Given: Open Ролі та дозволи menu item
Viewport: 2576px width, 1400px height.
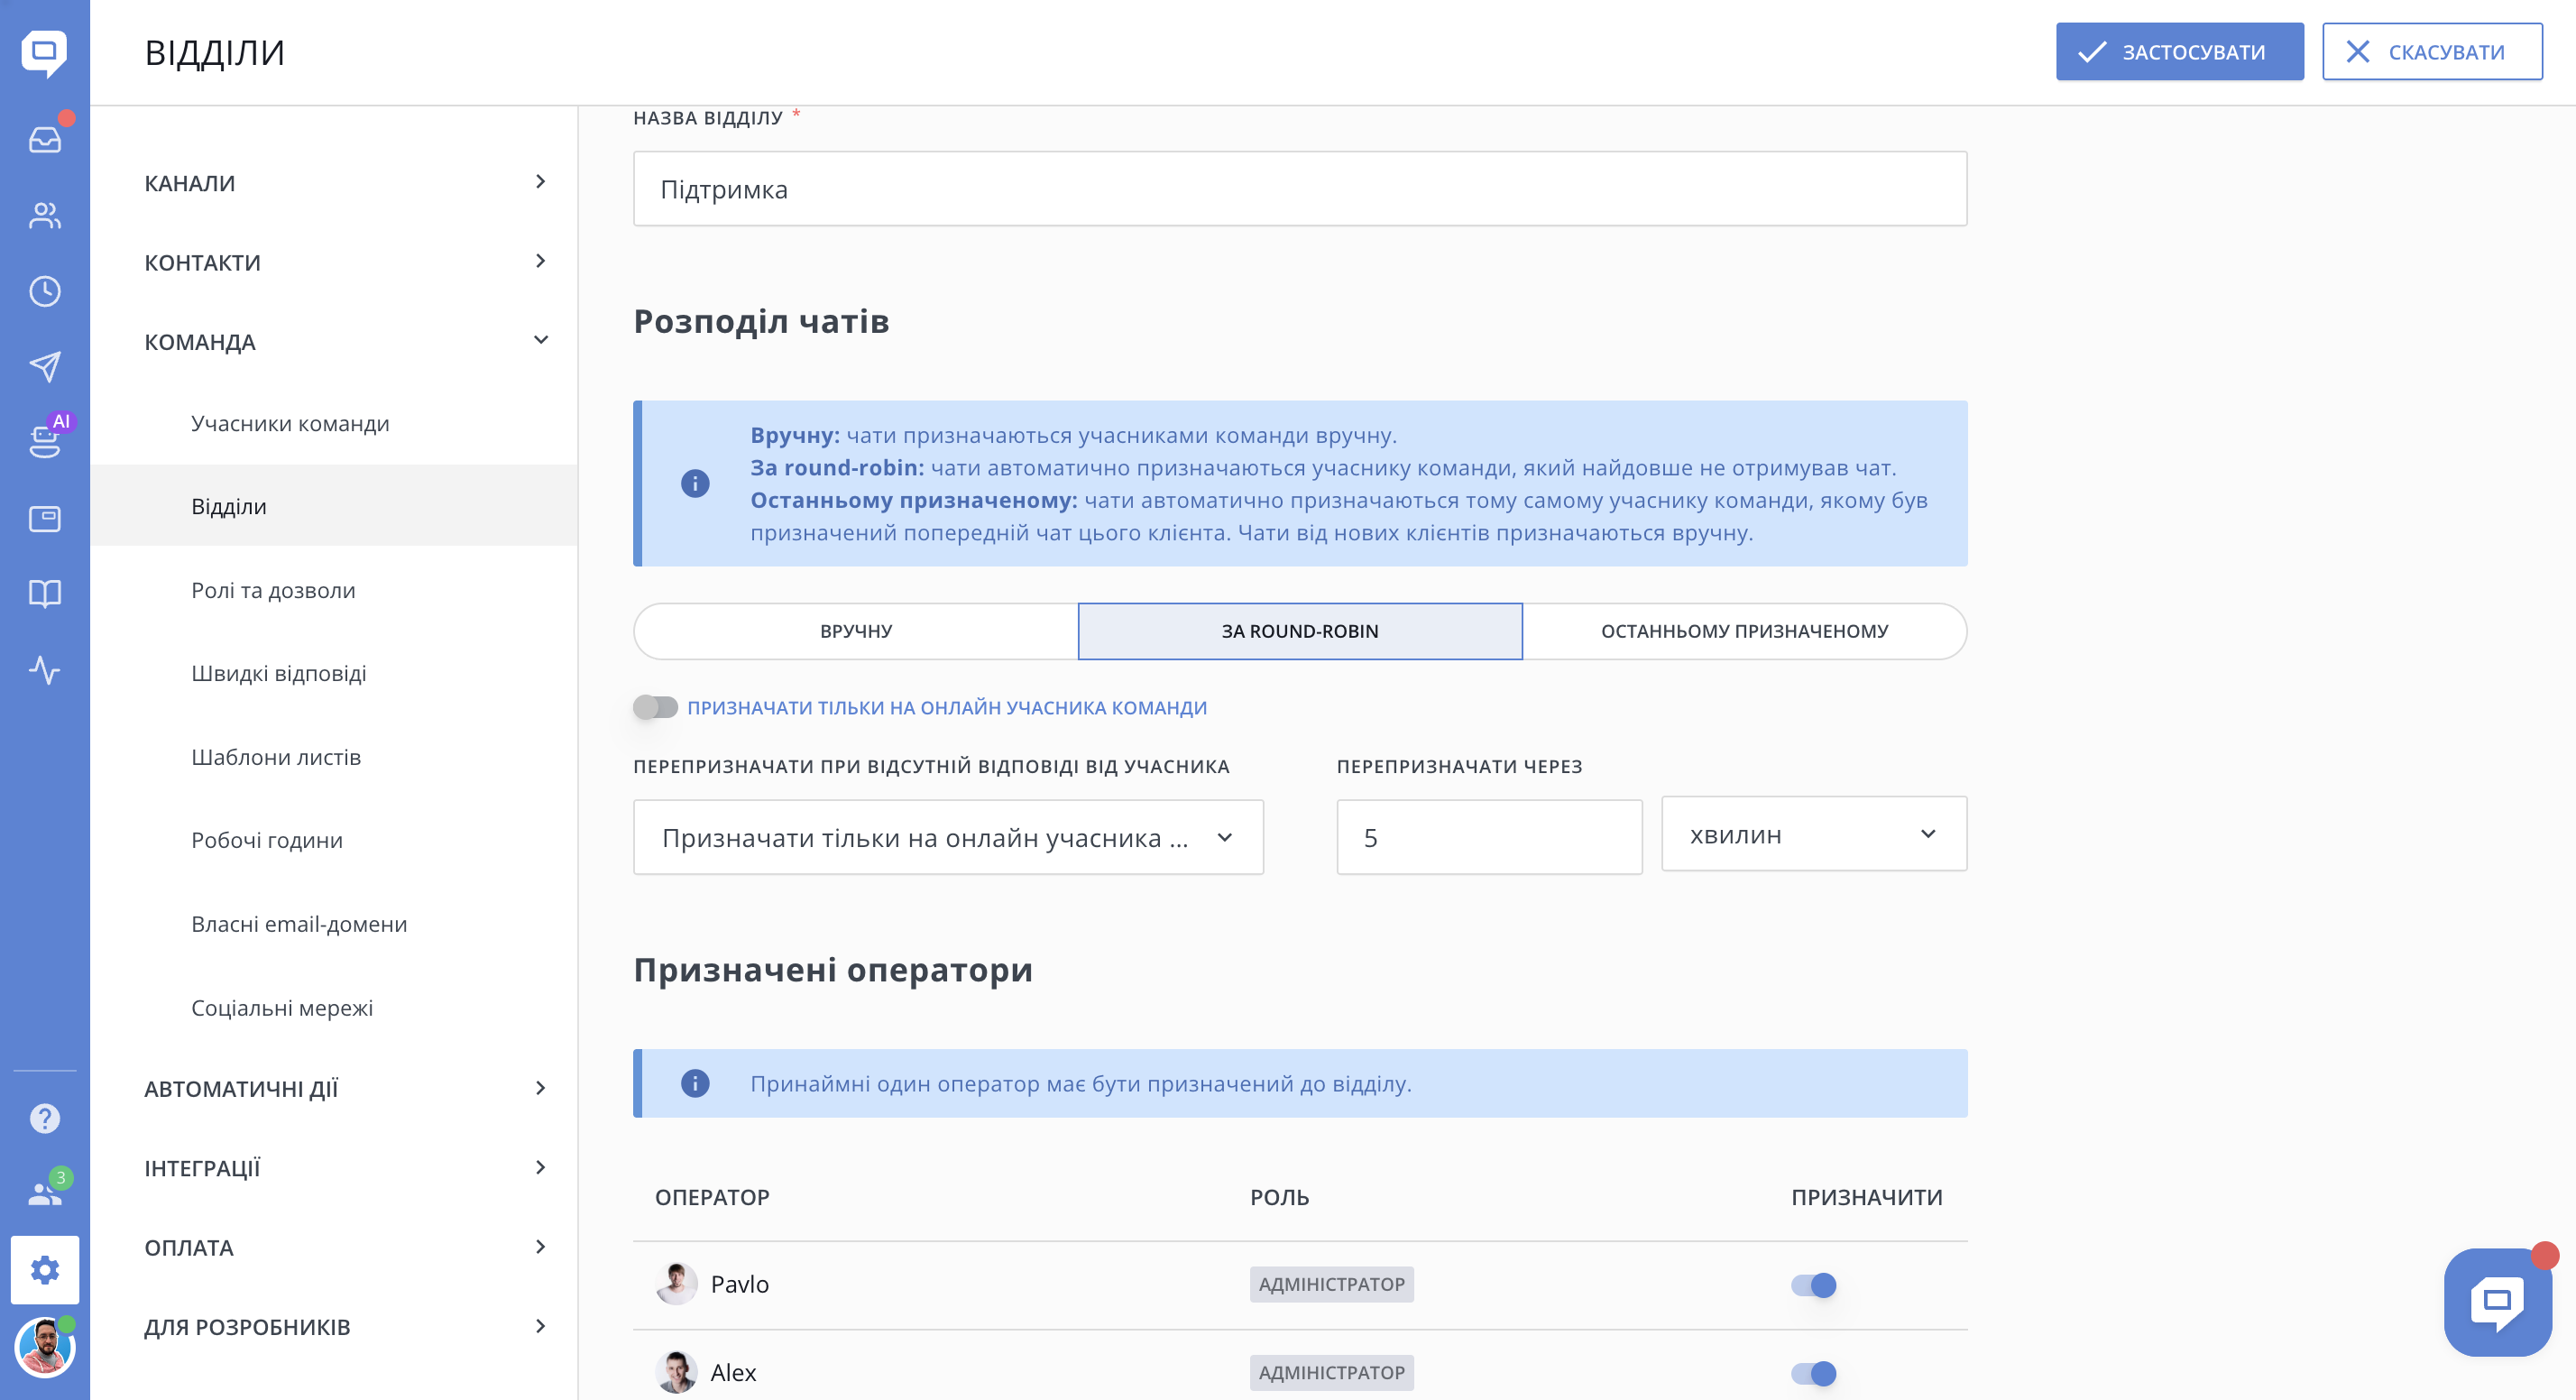Looking at the screenshot, I should click(x=273, y=590).
